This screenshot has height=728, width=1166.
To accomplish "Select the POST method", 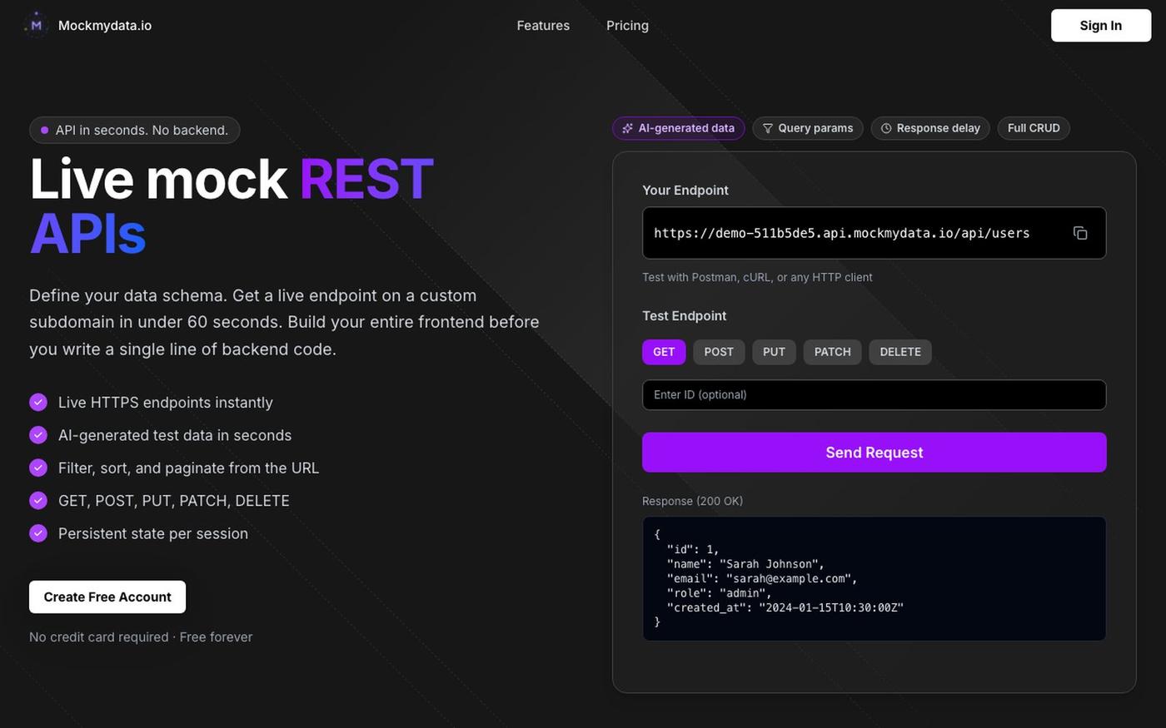I will (x=719, y=352).
